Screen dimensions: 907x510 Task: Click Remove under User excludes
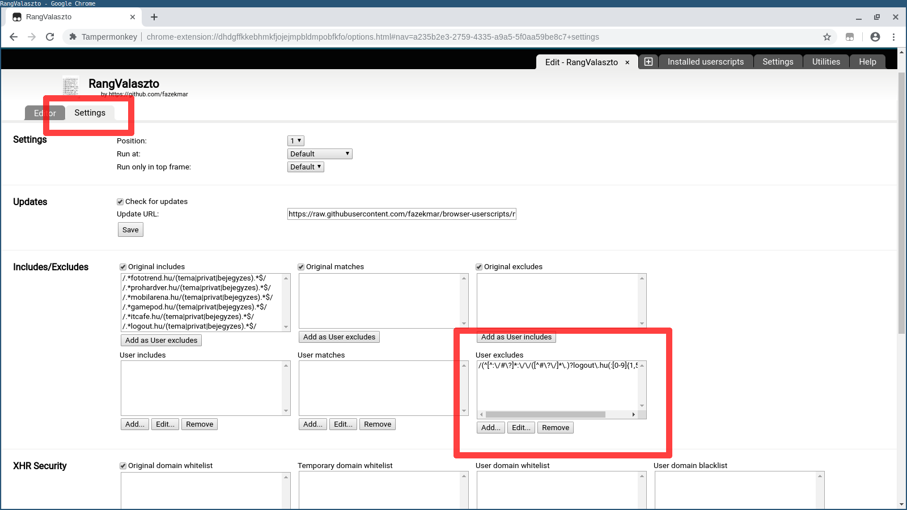click(x=556, y=427)
